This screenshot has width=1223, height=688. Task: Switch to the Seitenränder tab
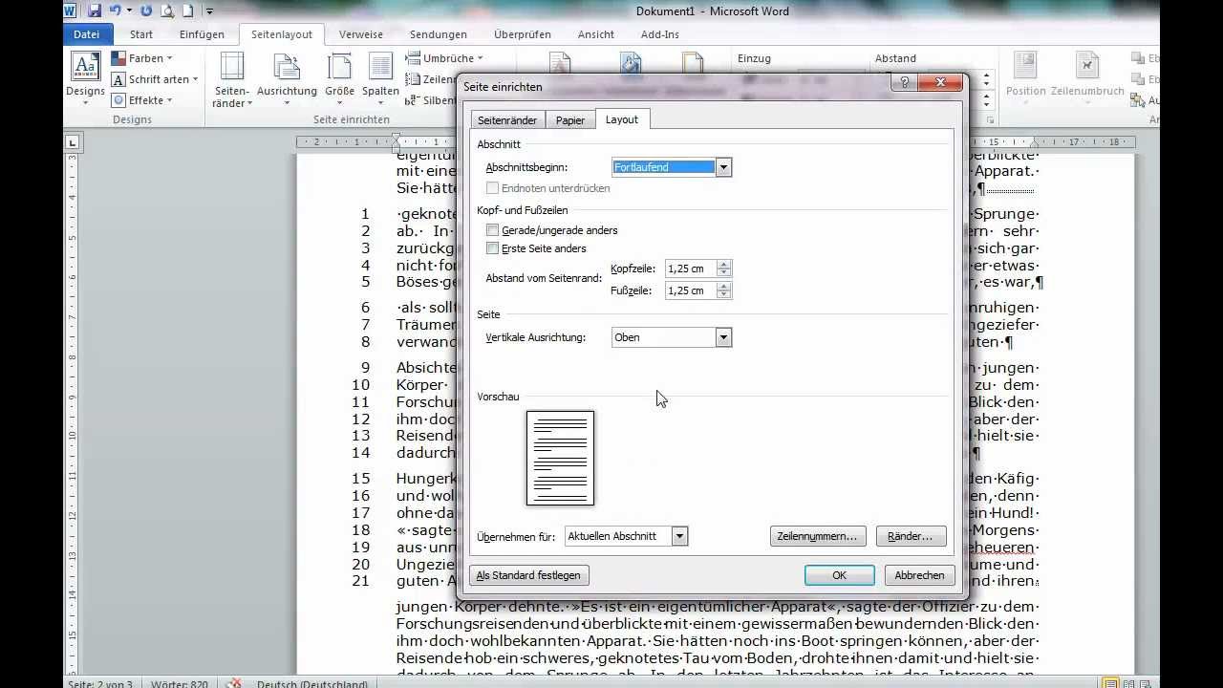[507, 120]
